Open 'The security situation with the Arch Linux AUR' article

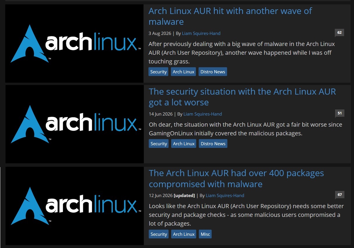click(x=242, y=97)
